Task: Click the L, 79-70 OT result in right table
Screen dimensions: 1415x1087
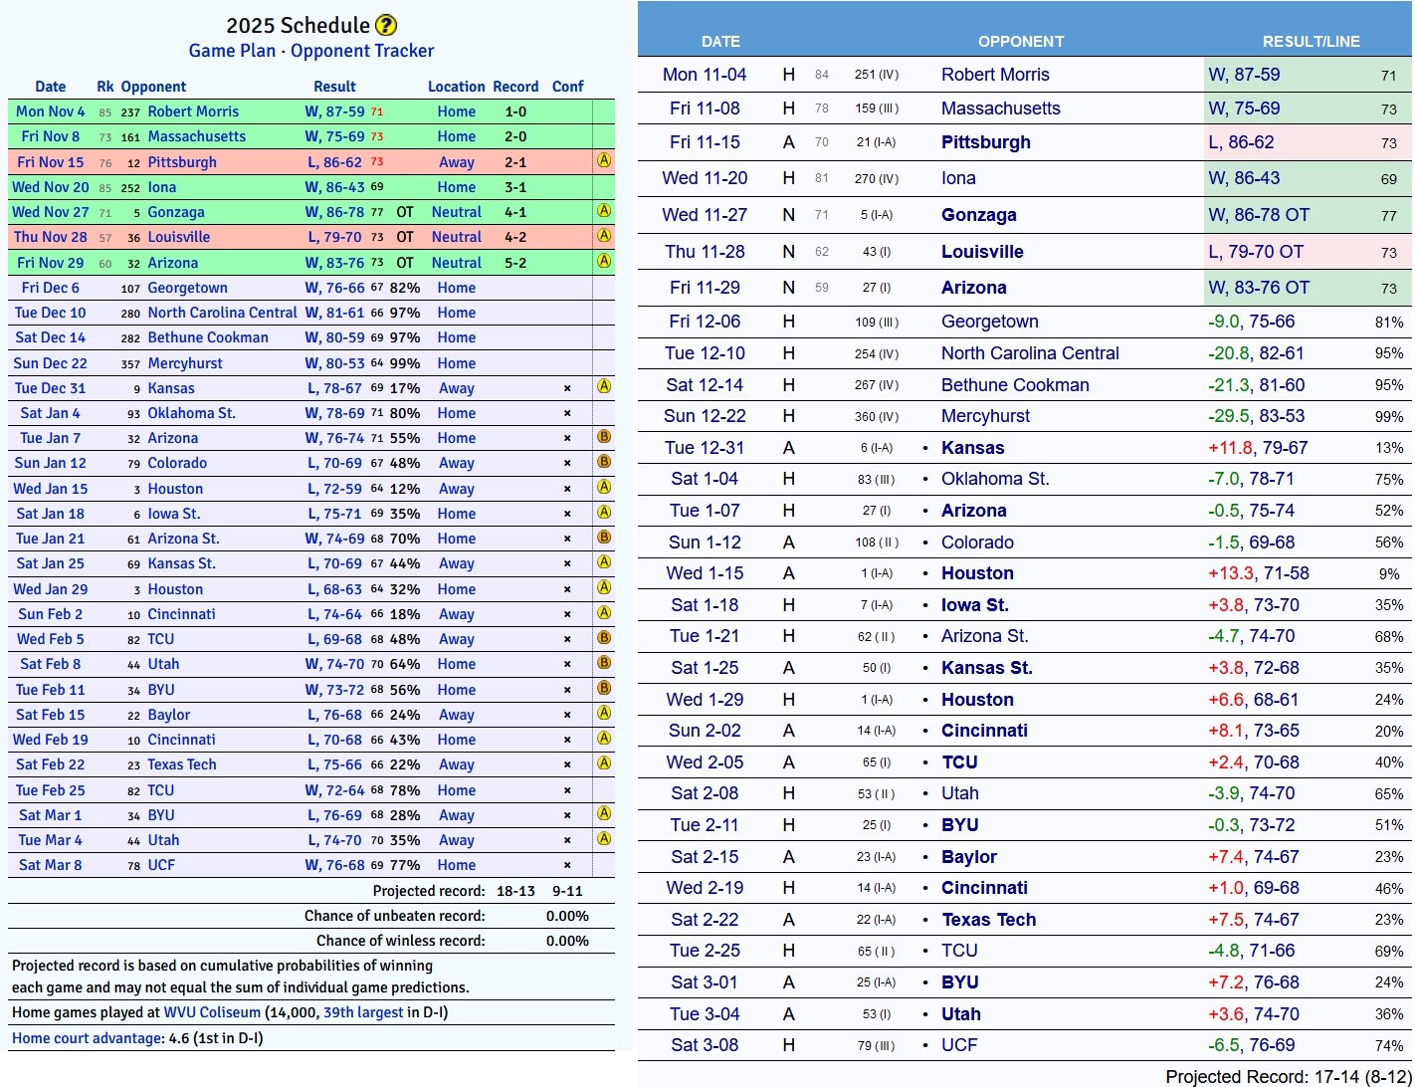Action: tap(1256, 252)
